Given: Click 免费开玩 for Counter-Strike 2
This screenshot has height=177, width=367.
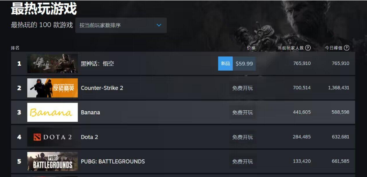Looking at the screenshot, I should 242,88.
